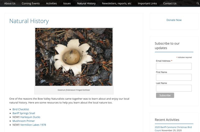This screenshot has width=200, height=132.
Task: Visit the Important Links menu item
Action: [147, 3]
